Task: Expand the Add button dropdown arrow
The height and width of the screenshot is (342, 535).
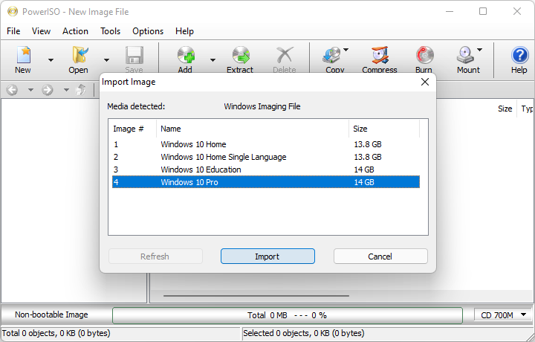Action: pyautogui.click(x=213, y=60)
